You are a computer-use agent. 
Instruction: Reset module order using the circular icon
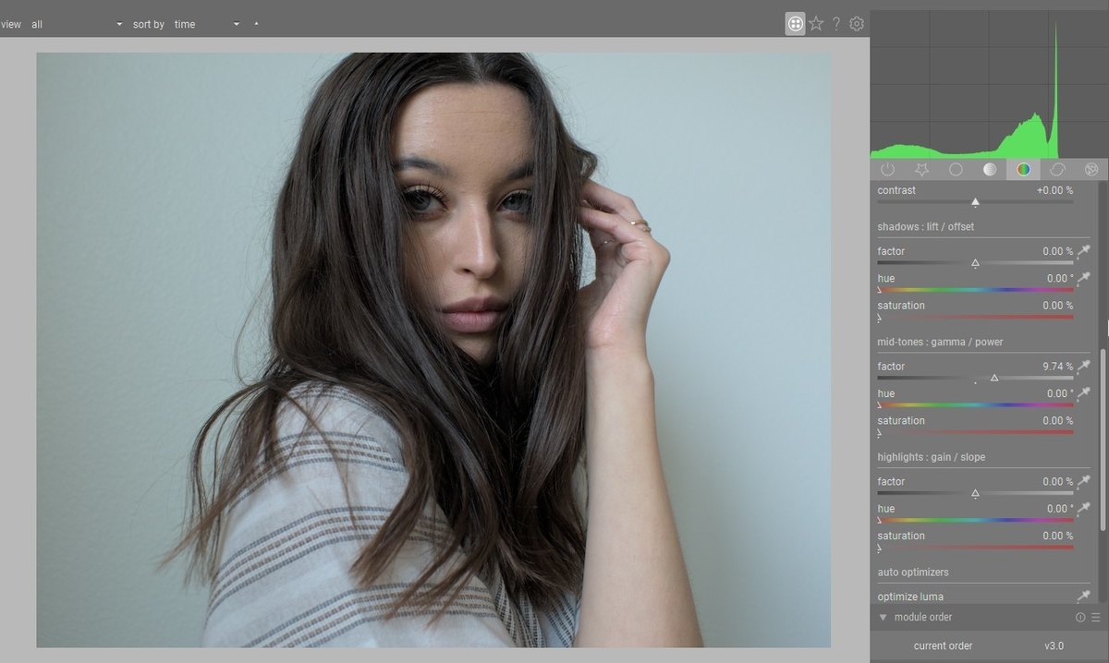(x=1080, y=617)
